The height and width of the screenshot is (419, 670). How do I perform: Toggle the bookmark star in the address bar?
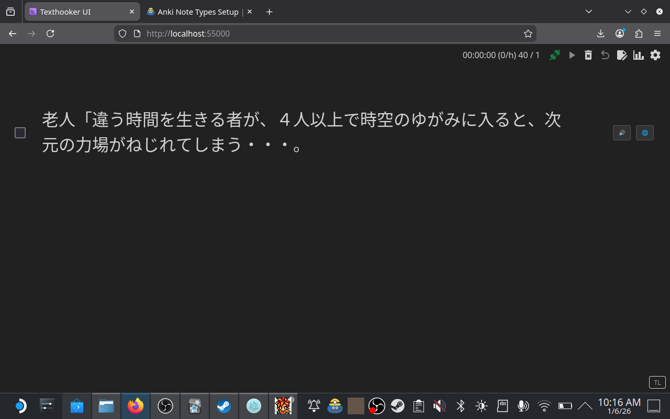click(528, 34)
